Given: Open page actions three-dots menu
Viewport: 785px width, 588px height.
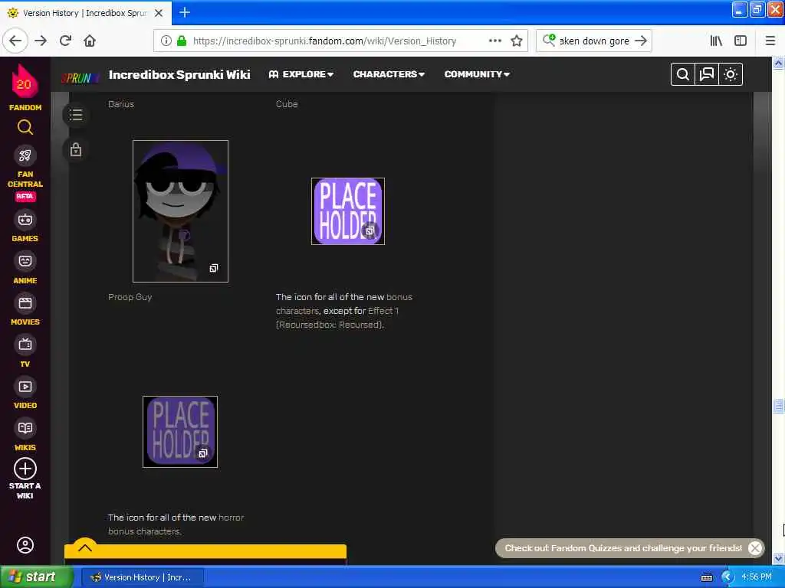Looking at the screenshot, I should [495, 41].
